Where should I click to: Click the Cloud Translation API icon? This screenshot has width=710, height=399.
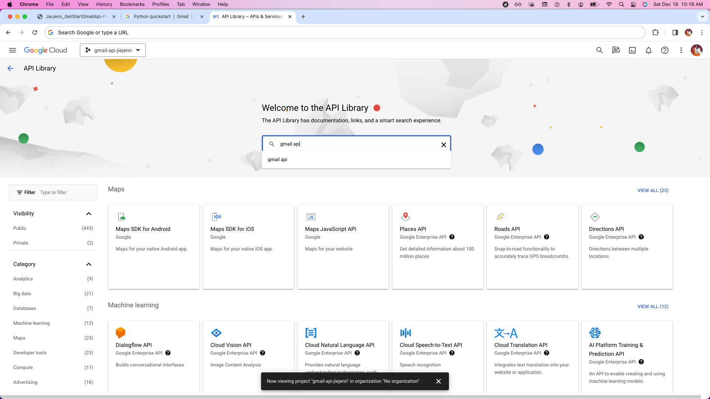coord(506,333)
